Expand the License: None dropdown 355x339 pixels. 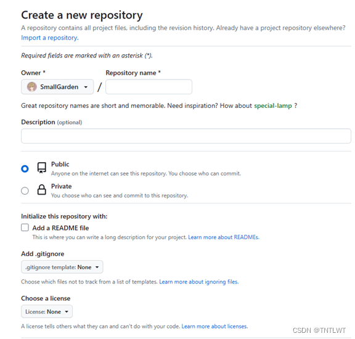point(47,312)
